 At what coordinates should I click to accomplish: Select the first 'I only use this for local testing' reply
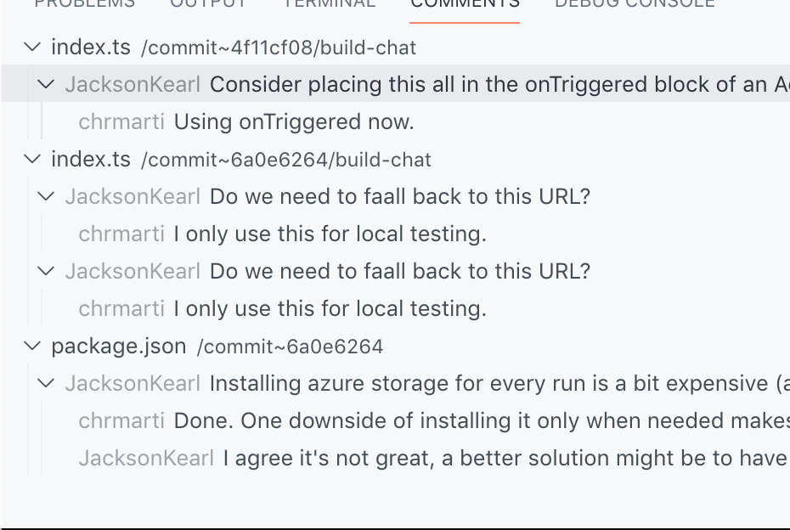click(330, 234)
